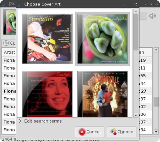Select the Storytellers album cover
Screen dimensions: 160x142
[47, 39]
